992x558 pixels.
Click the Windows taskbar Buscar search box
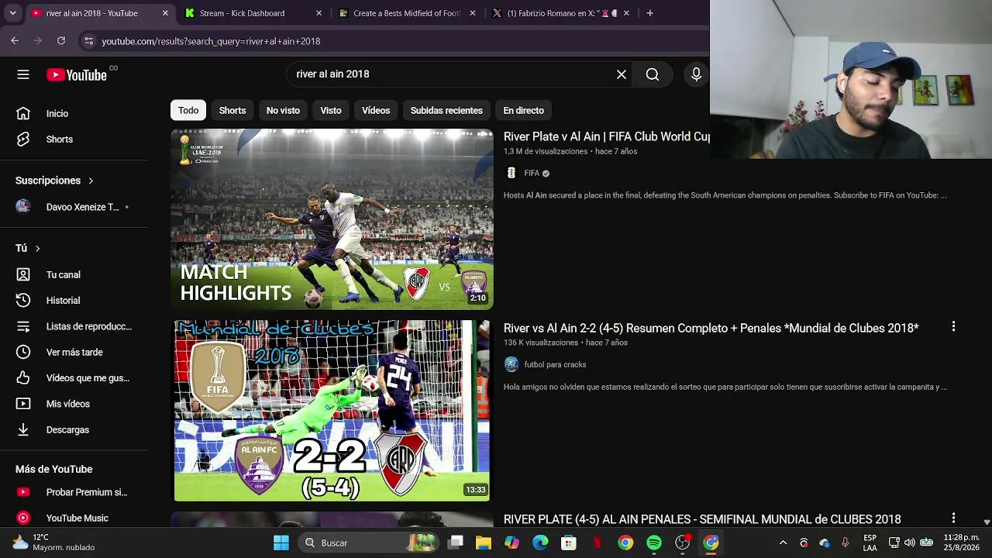pos(368,542)
